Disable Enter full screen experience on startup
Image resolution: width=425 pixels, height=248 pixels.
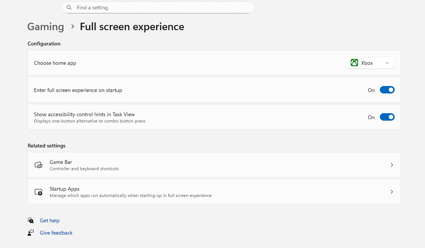[x=387, y=90]
